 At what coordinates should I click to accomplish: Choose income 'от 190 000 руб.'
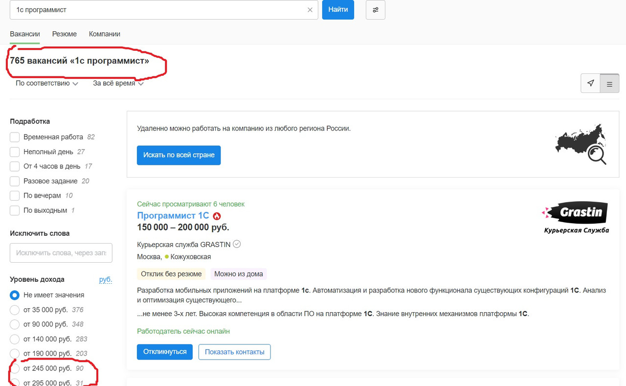pyautogui.click(x=15, y=354)
